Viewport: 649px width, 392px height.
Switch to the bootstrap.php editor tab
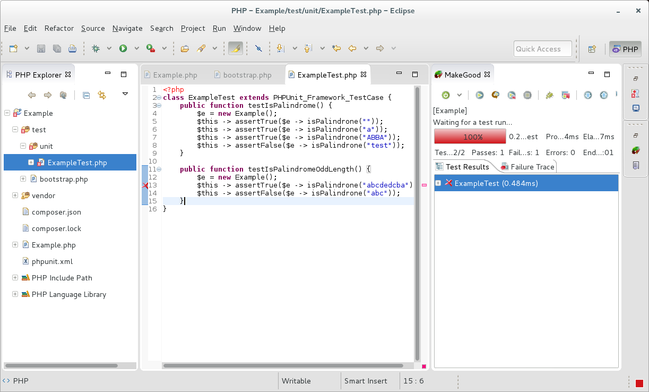point(247,75)
